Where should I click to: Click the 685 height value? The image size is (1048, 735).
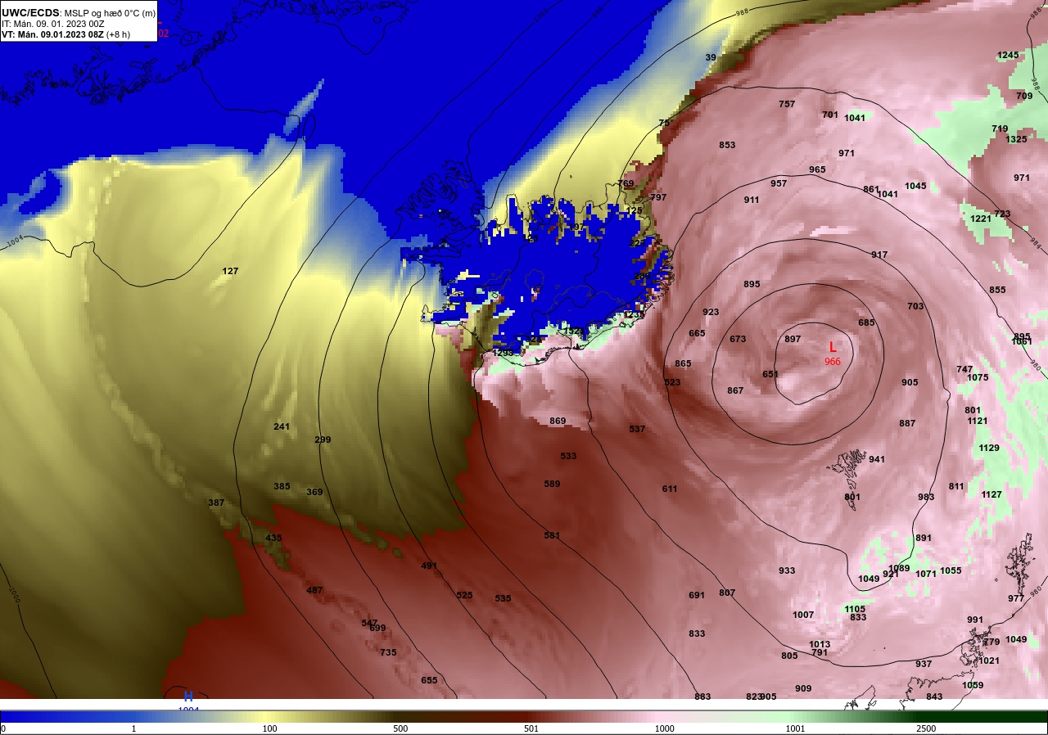[x=866, y=323]
